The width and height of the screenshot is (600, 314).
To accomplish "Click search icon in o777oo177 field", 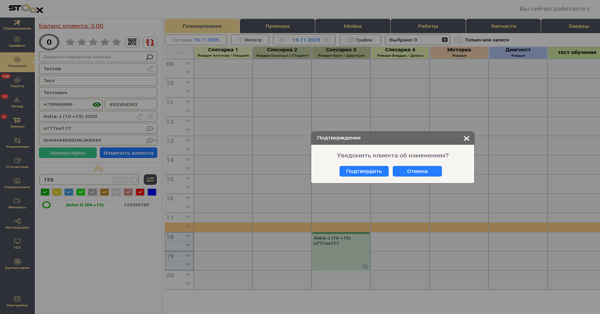I will tap(150, 128).
